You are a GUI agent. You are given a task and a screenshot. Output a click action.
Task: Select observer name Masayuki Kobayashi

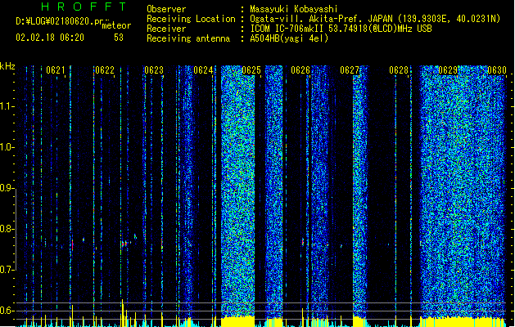point(294,9)
